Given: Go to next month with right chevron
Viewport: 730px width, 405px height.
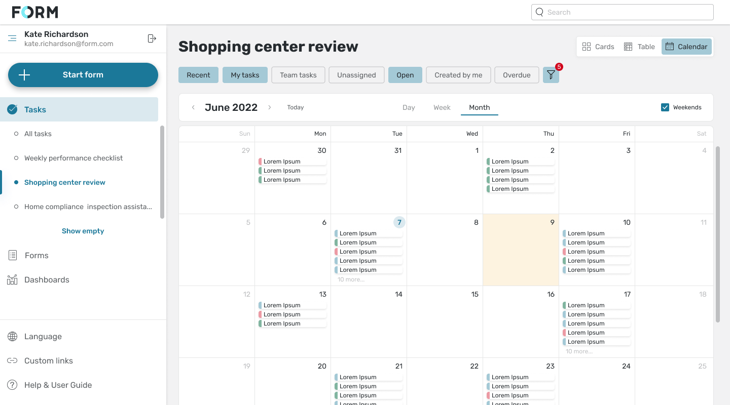Looking at the screenshot, I should coord(269,107).
